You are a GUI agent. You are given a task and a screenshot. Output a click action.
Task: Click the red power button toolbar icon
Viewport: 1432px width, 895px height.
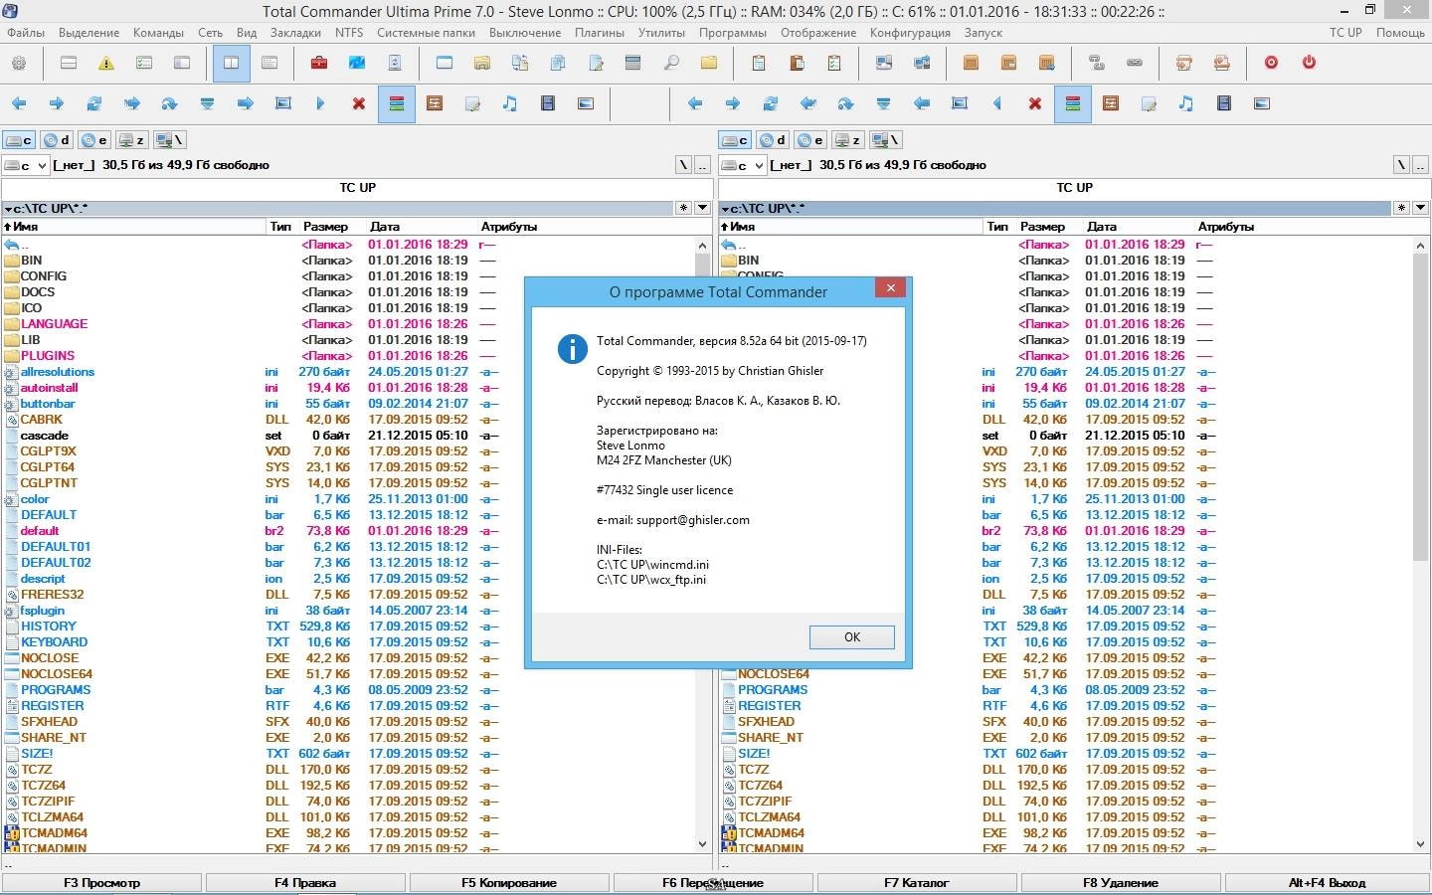click(1309, 63)
